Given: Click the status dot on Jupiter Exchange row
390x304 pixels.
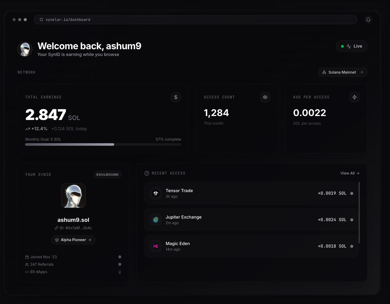Looking at the screenshot, I should point(352,220).
